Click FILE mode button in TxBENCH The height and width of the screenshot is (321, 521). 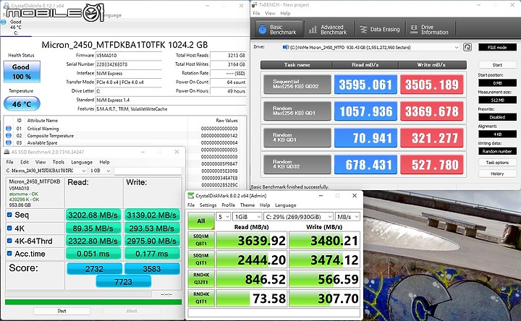(x=497, y=48)
